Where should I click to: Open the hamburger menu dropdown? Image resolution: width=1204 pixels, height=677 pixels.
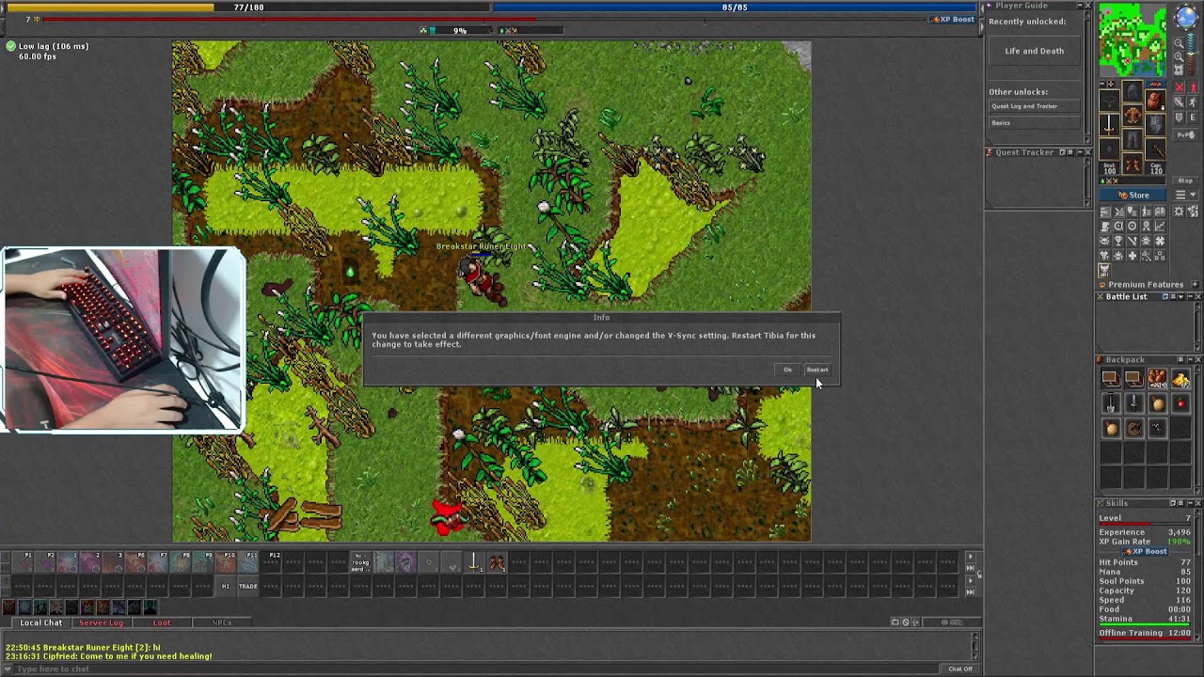[1186, 194]
